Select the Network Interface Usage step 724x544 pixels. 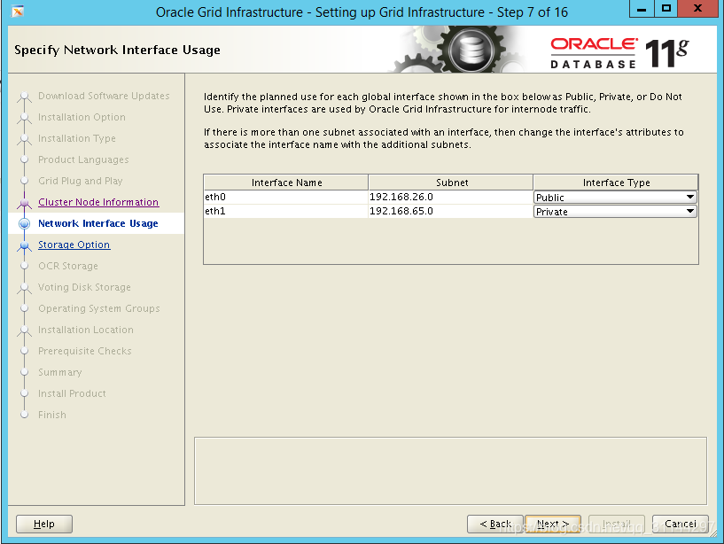point(97,223)
